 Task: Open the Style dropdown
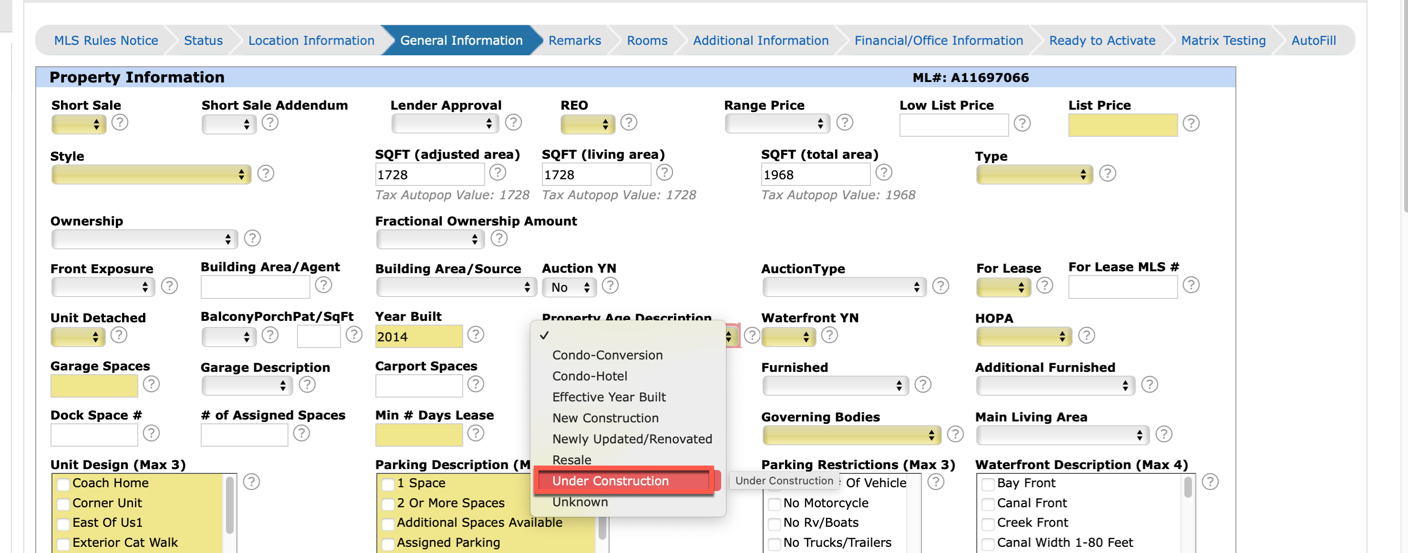click(x=151, y=175)
